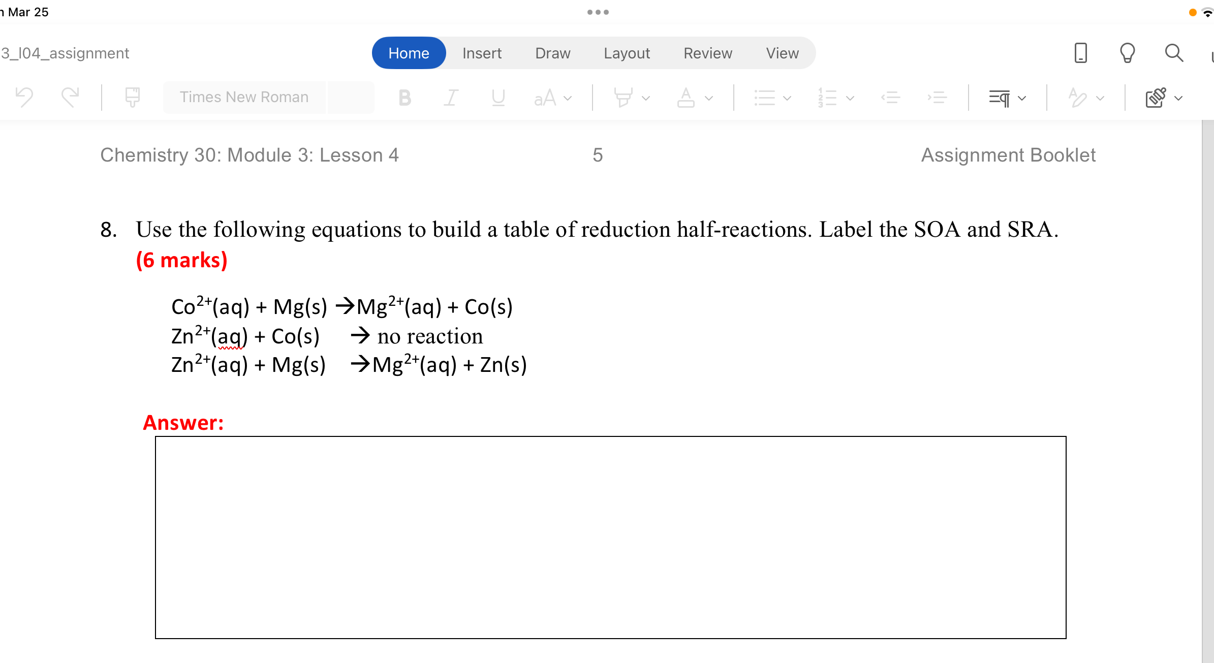The image size is (1214, 663).
Task: Toggle underline formatting
Action: [497, 98]
